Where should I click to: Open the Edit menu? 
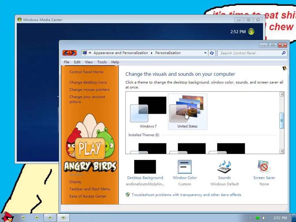(x=77, y=62)
